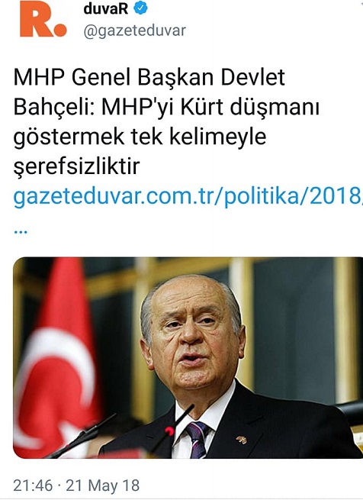Visit the @gazeteduvar handle
Image resolution: width=363 pixels, height=500 pixels.
[x=134, y=31]
